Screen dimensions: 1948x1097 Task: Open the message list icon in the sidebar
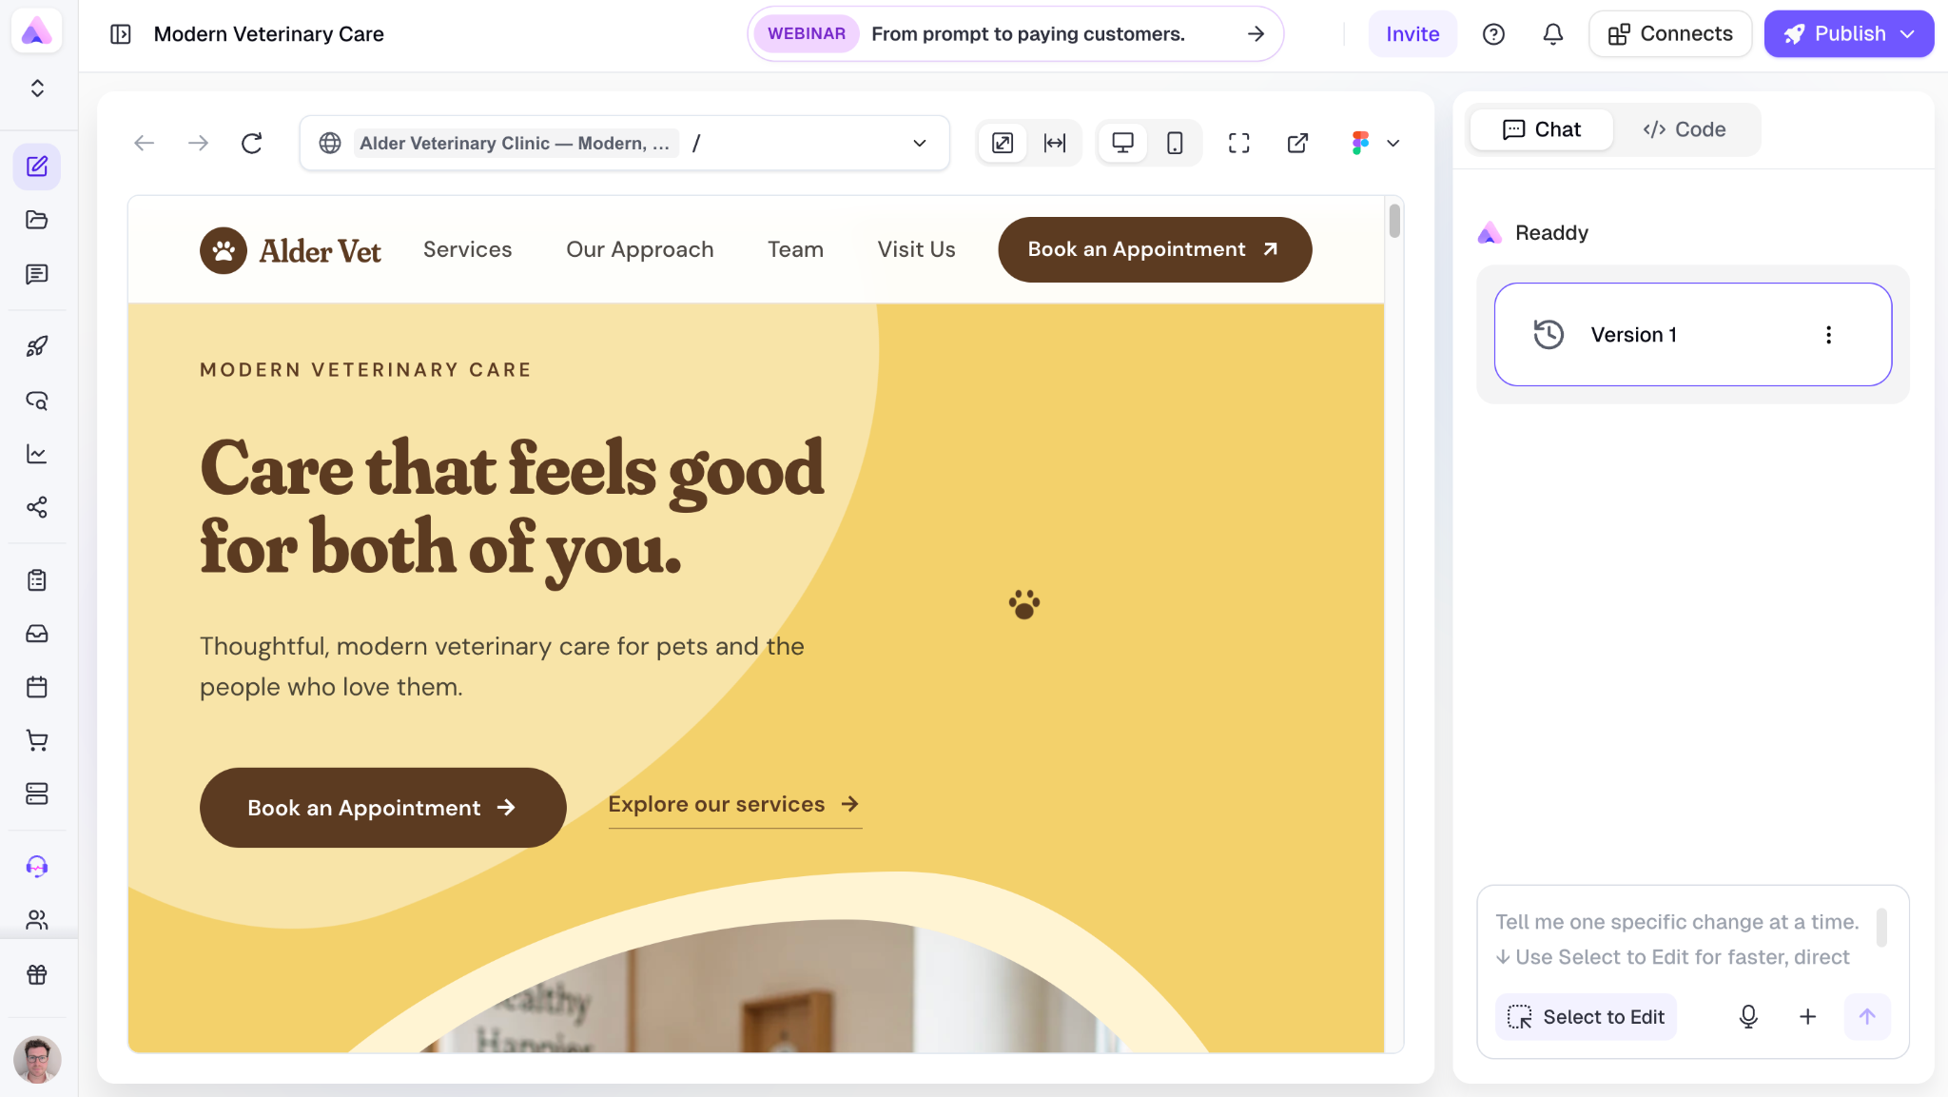(x=37, y=274)
